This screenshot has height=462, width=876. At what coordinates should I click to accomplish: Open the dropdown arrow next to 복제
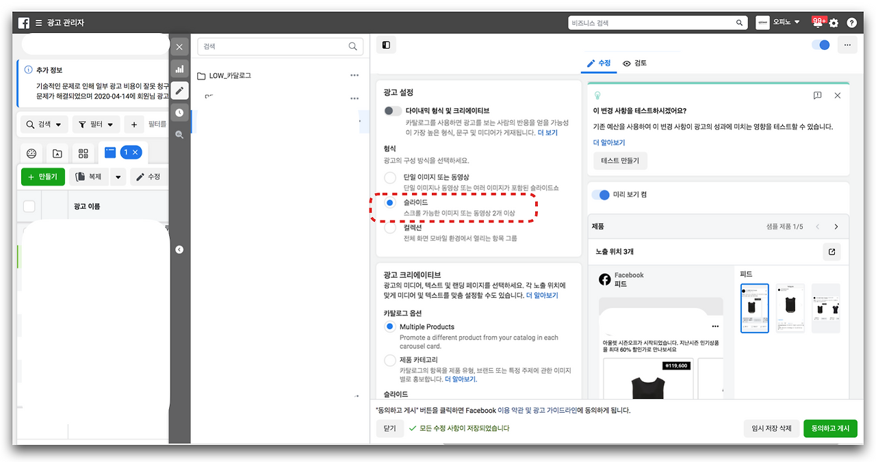click(118, 177)
